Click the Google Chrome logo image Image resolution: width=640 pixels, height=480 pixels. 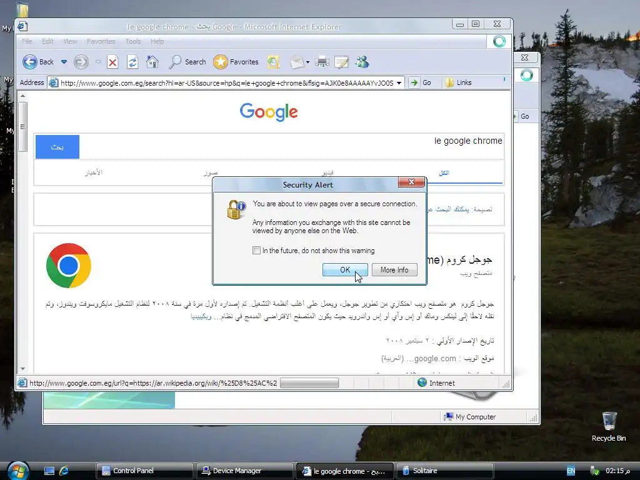pos(69,266)
